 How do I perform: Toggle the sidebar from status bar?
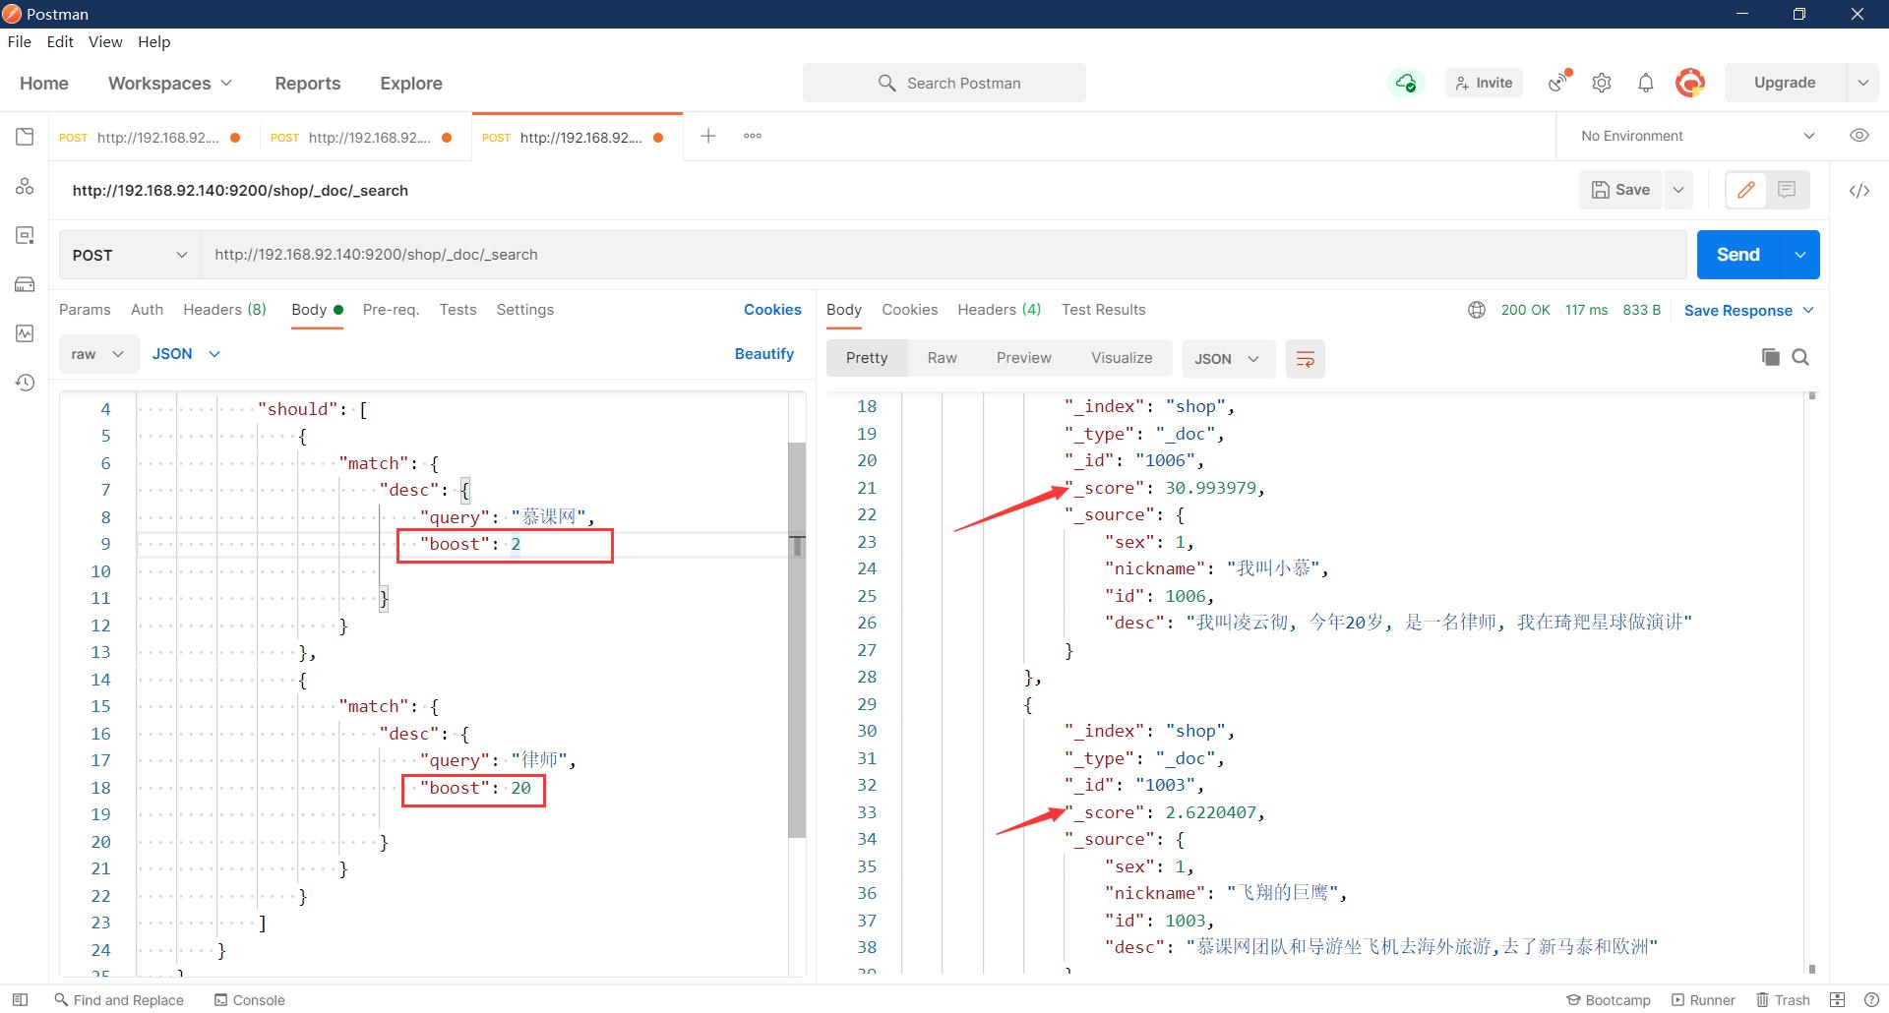click(20, 999)
